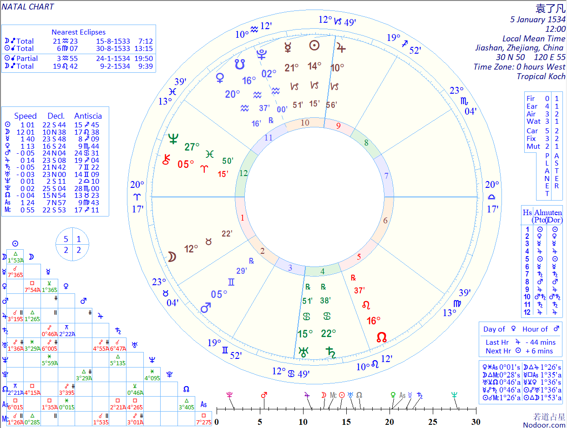Click the Almuten column header

tap(548, 212)
